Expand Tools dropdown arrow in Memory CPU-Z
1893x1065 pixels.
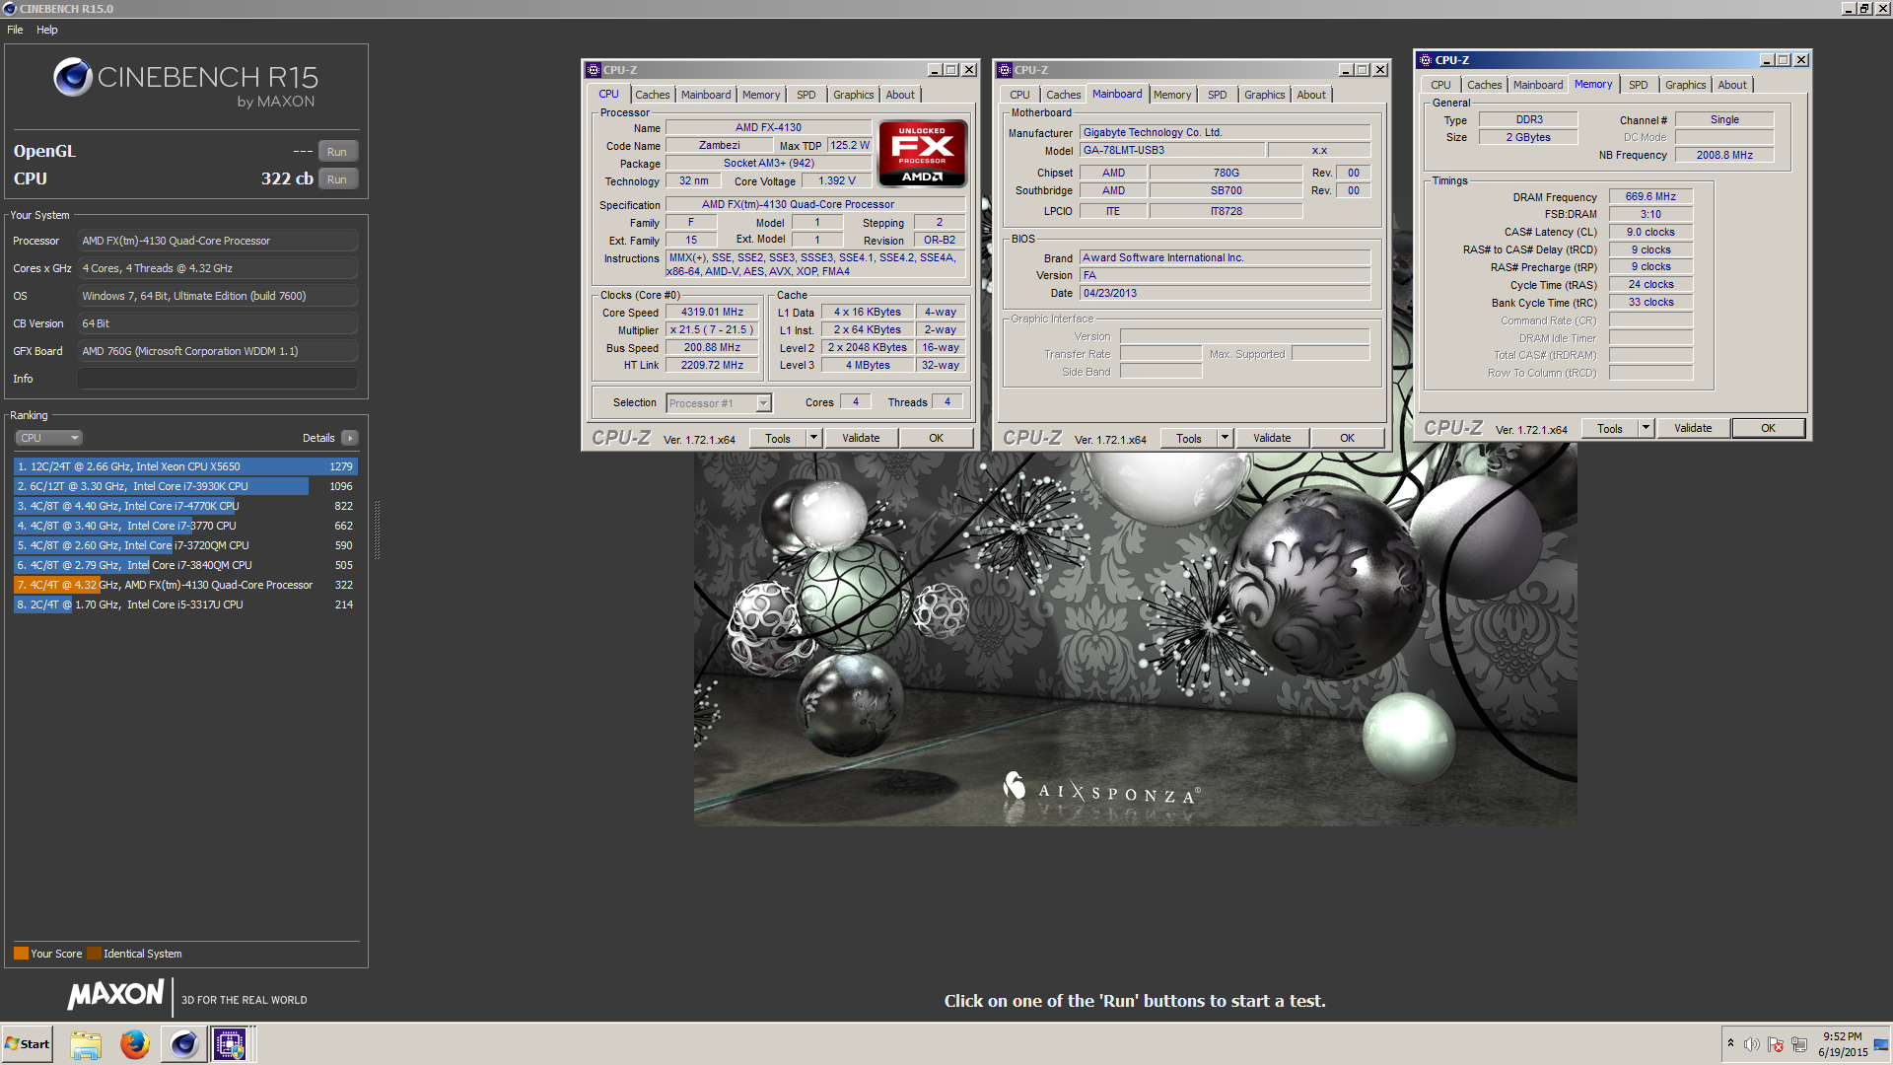1646,428
